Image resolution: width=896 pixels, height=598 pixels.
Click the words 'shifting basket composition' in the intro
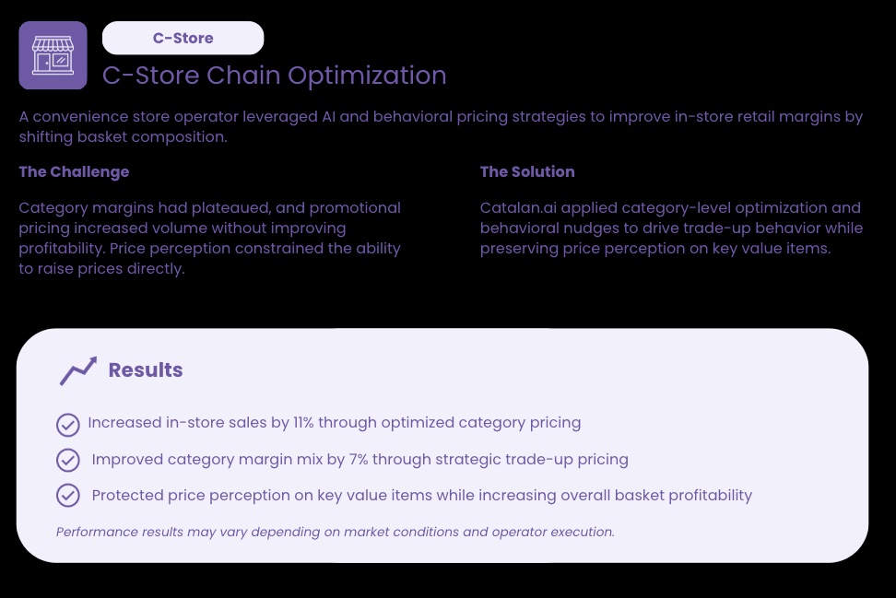123,137
